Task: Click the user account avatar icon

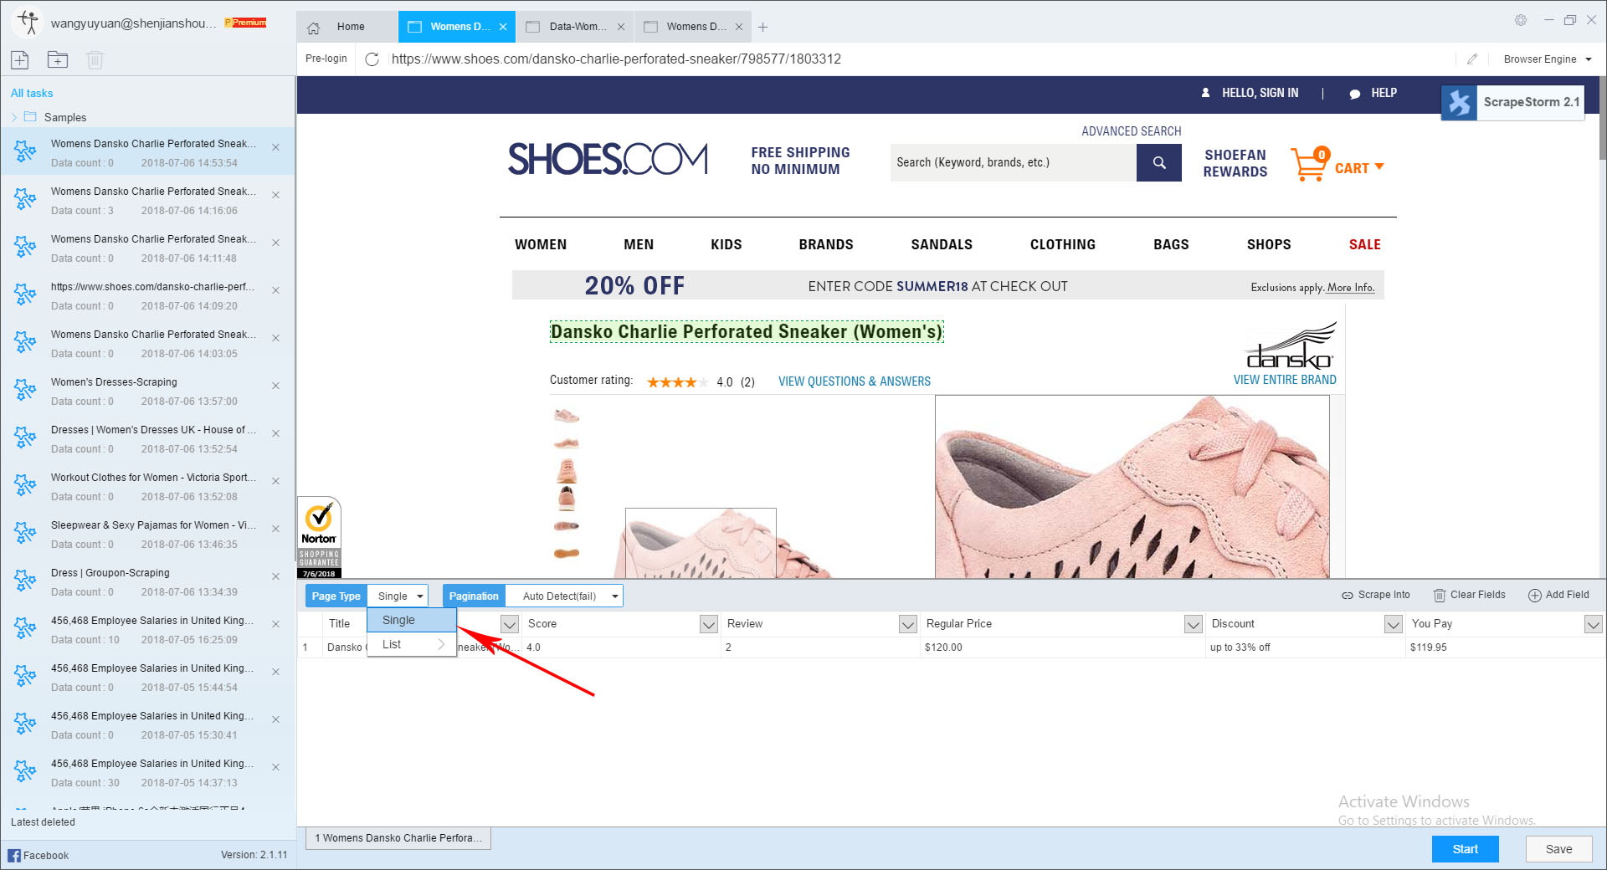Action: pos(28,22)
